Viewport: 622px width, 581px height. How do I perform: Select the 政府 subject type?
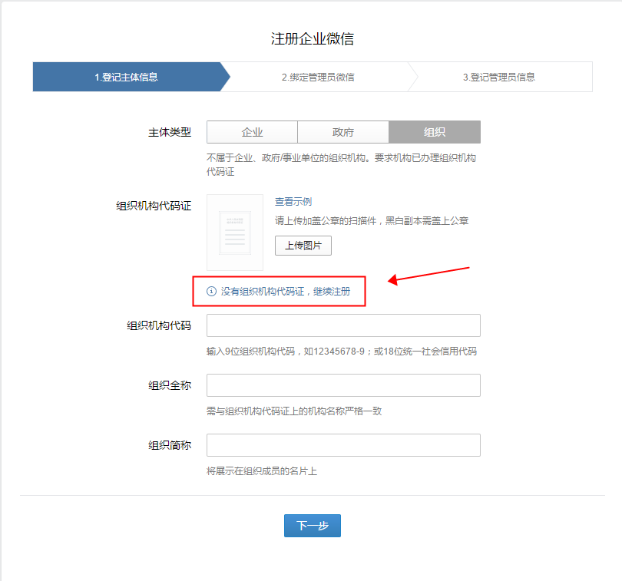click(x=343, y=132)
